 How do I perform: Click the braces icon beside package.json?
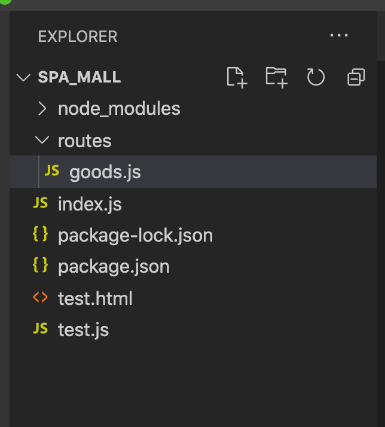click(40, 266)
